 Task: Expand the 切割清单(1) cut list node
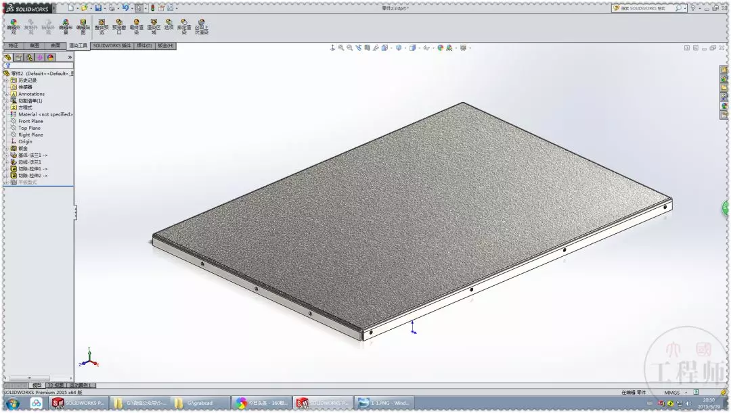coord(7,101)
